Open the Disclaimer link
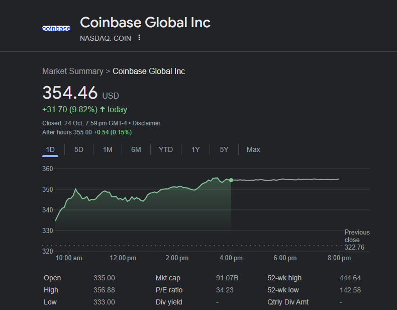This screenshot has height=310, width=397. coord(146,123)
